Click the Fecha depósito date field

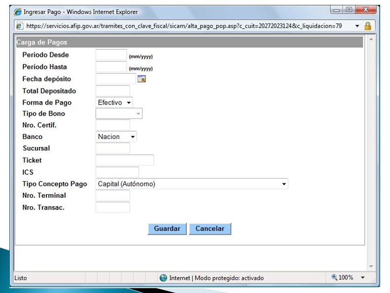coord(116,79)
